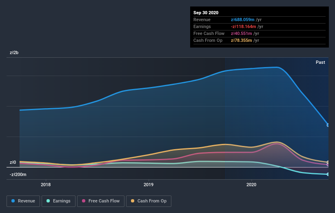Click the 2020 x-axis label
Viewport: 335px width, 213px height.
(251, 185)
